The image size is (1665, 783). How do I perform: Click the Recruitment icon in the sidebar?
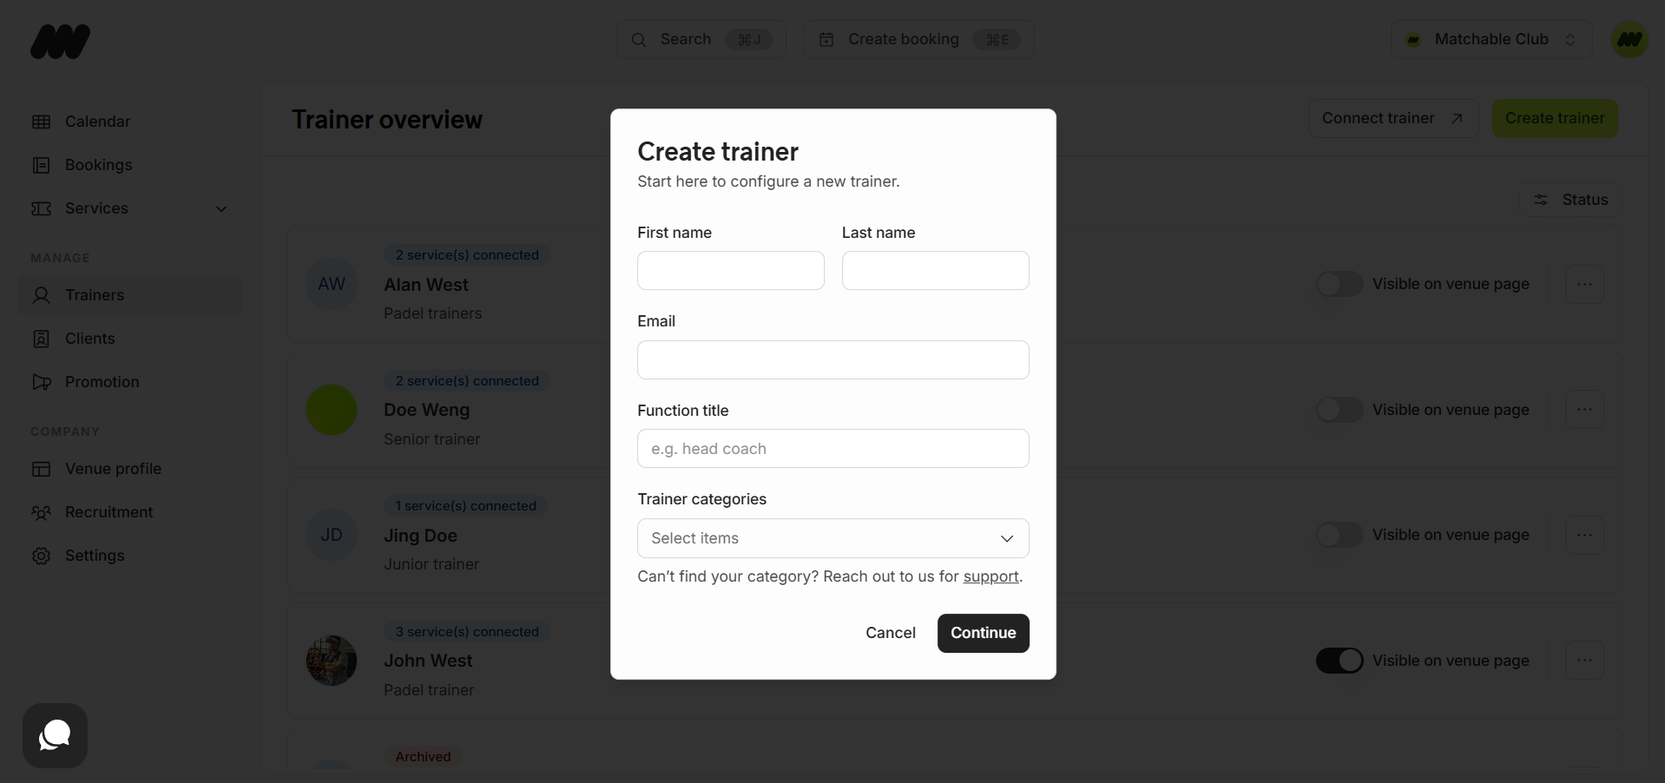(41, 512)
